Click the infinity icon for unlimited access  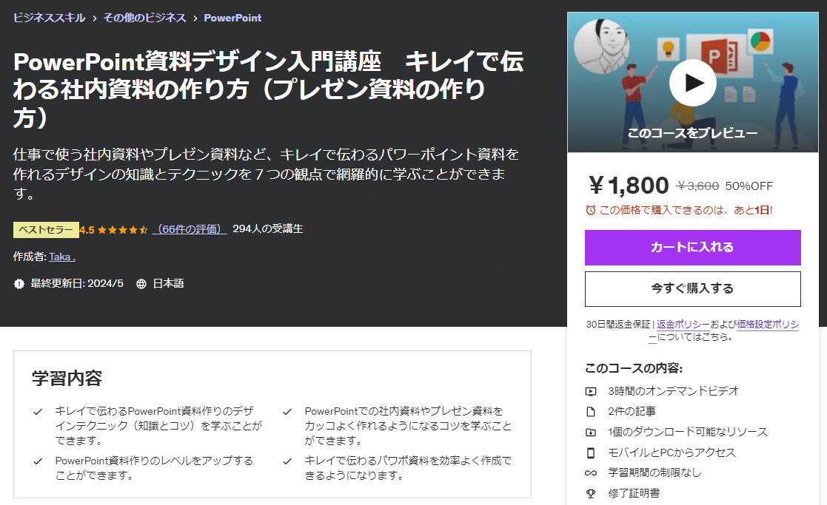(591, 473)
